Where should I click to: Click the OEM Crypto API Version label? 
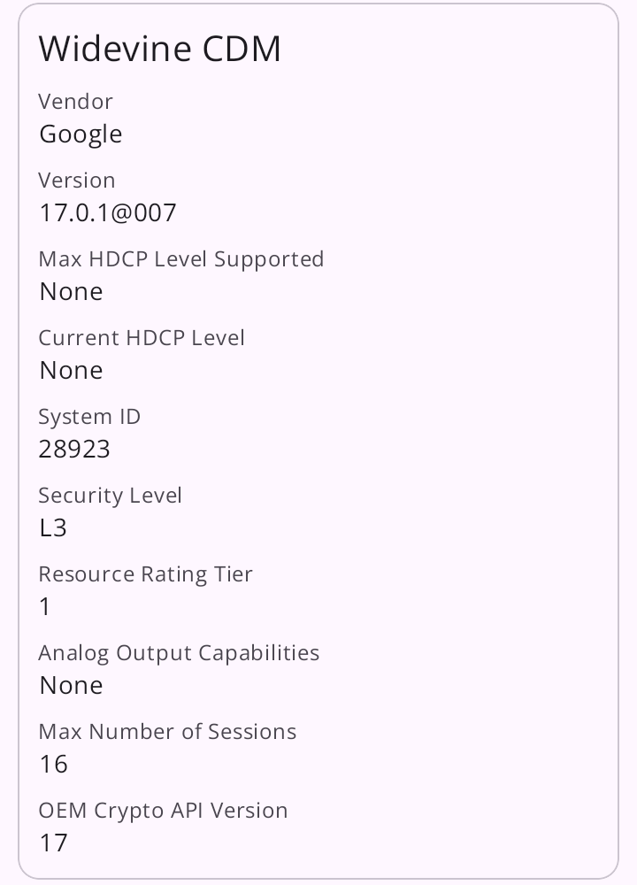(163, 811)
